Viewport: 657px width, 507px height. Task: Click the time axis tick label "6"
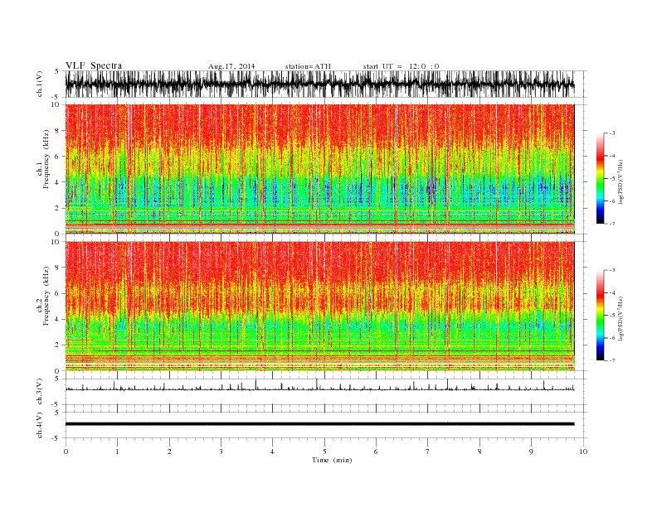click(376, 451)
